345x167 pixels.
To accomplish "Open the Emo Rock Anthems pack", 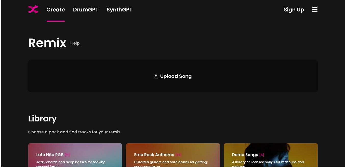I will tap(154, 155).
